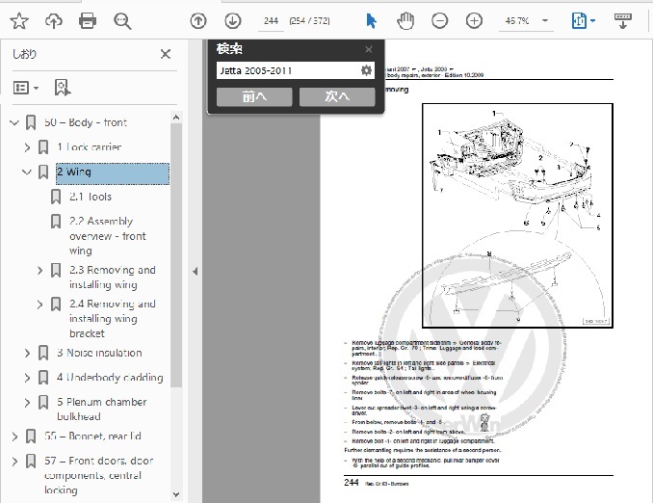
Task: Expand 5 Plenum chamber bulkhead bookmark
Action: click(27, 403)
